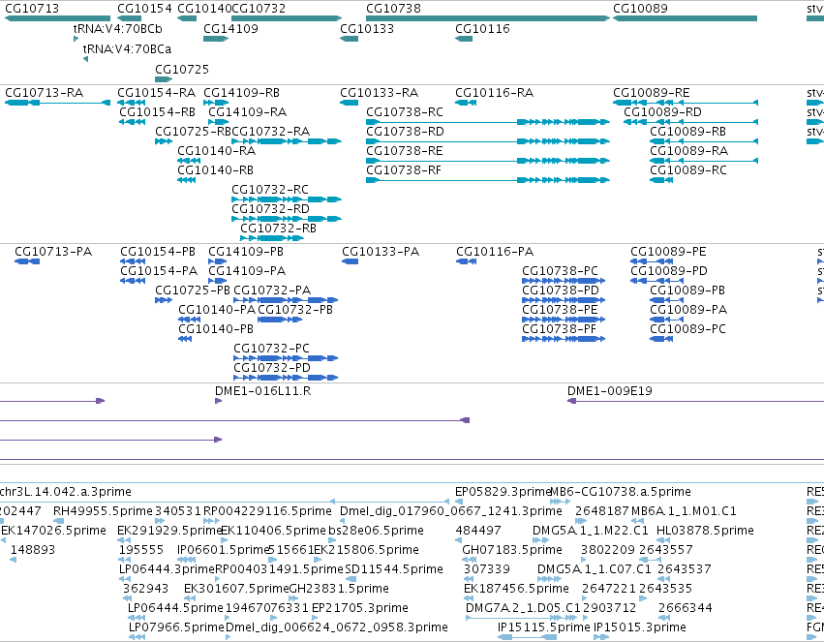824x642 pixels.
Task: Select transcript CG10089-RA
Action: coord(689,151)
